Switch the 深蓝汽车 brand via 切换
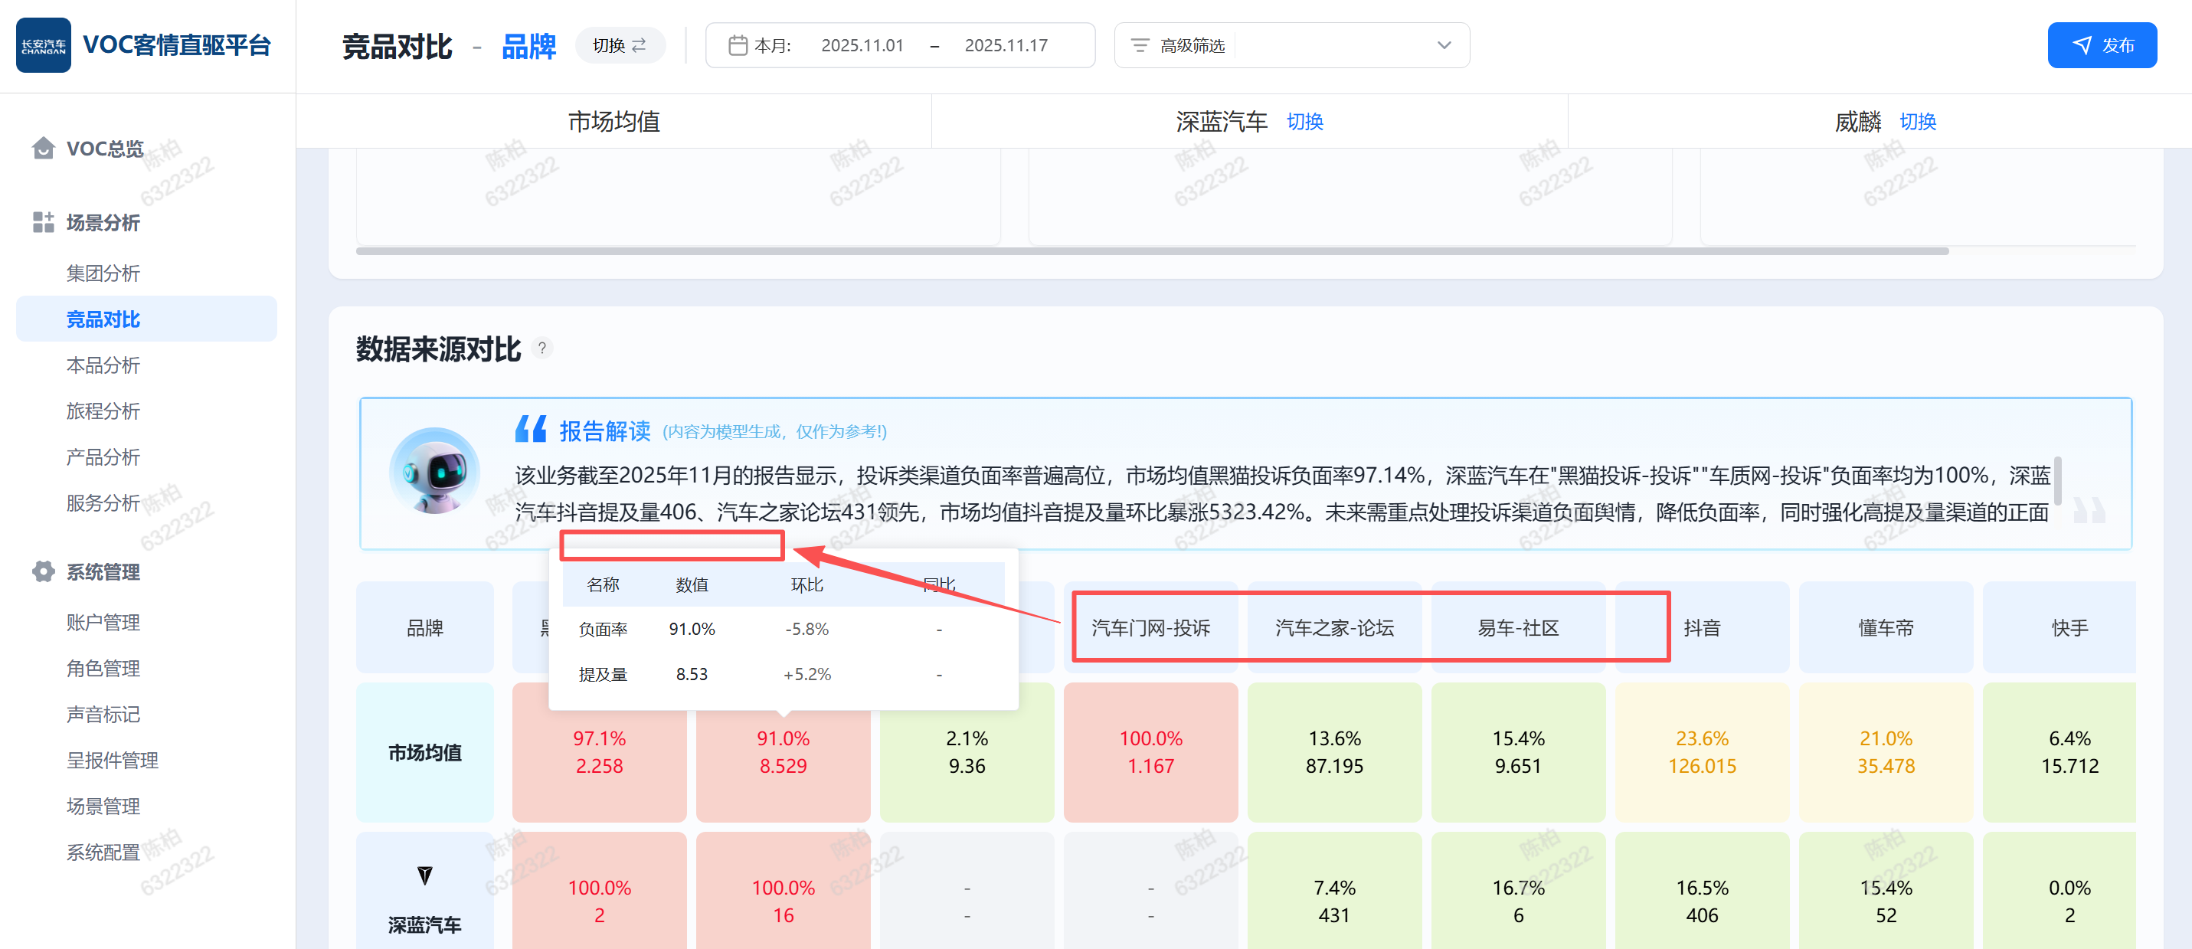This screenshot has width=2192, height=949. pos(1304,122)
